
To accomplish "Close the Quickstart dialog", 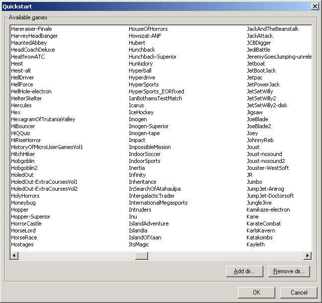I will (315, 6).
